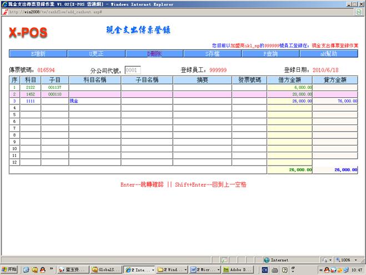Open the aH幫助 help menu

(x=329, y=54)
